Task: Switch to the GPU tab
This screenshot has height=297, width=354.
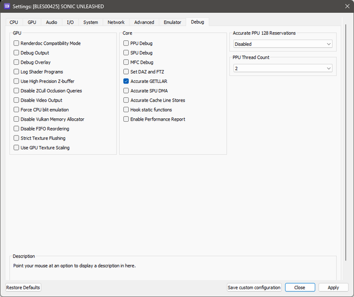Action: coord(32,22)
